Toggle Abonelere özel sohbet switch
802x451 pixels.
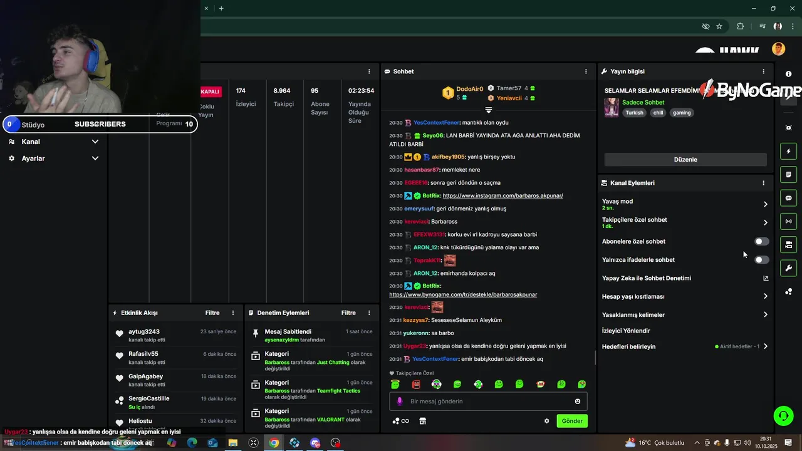click(x=761, y=241)
